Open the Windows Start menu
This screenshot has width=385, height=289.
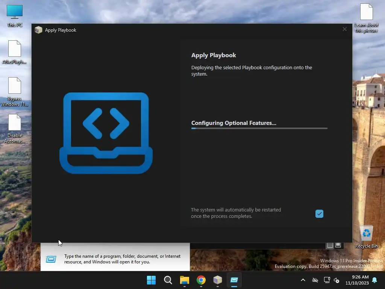pos(151,280)
